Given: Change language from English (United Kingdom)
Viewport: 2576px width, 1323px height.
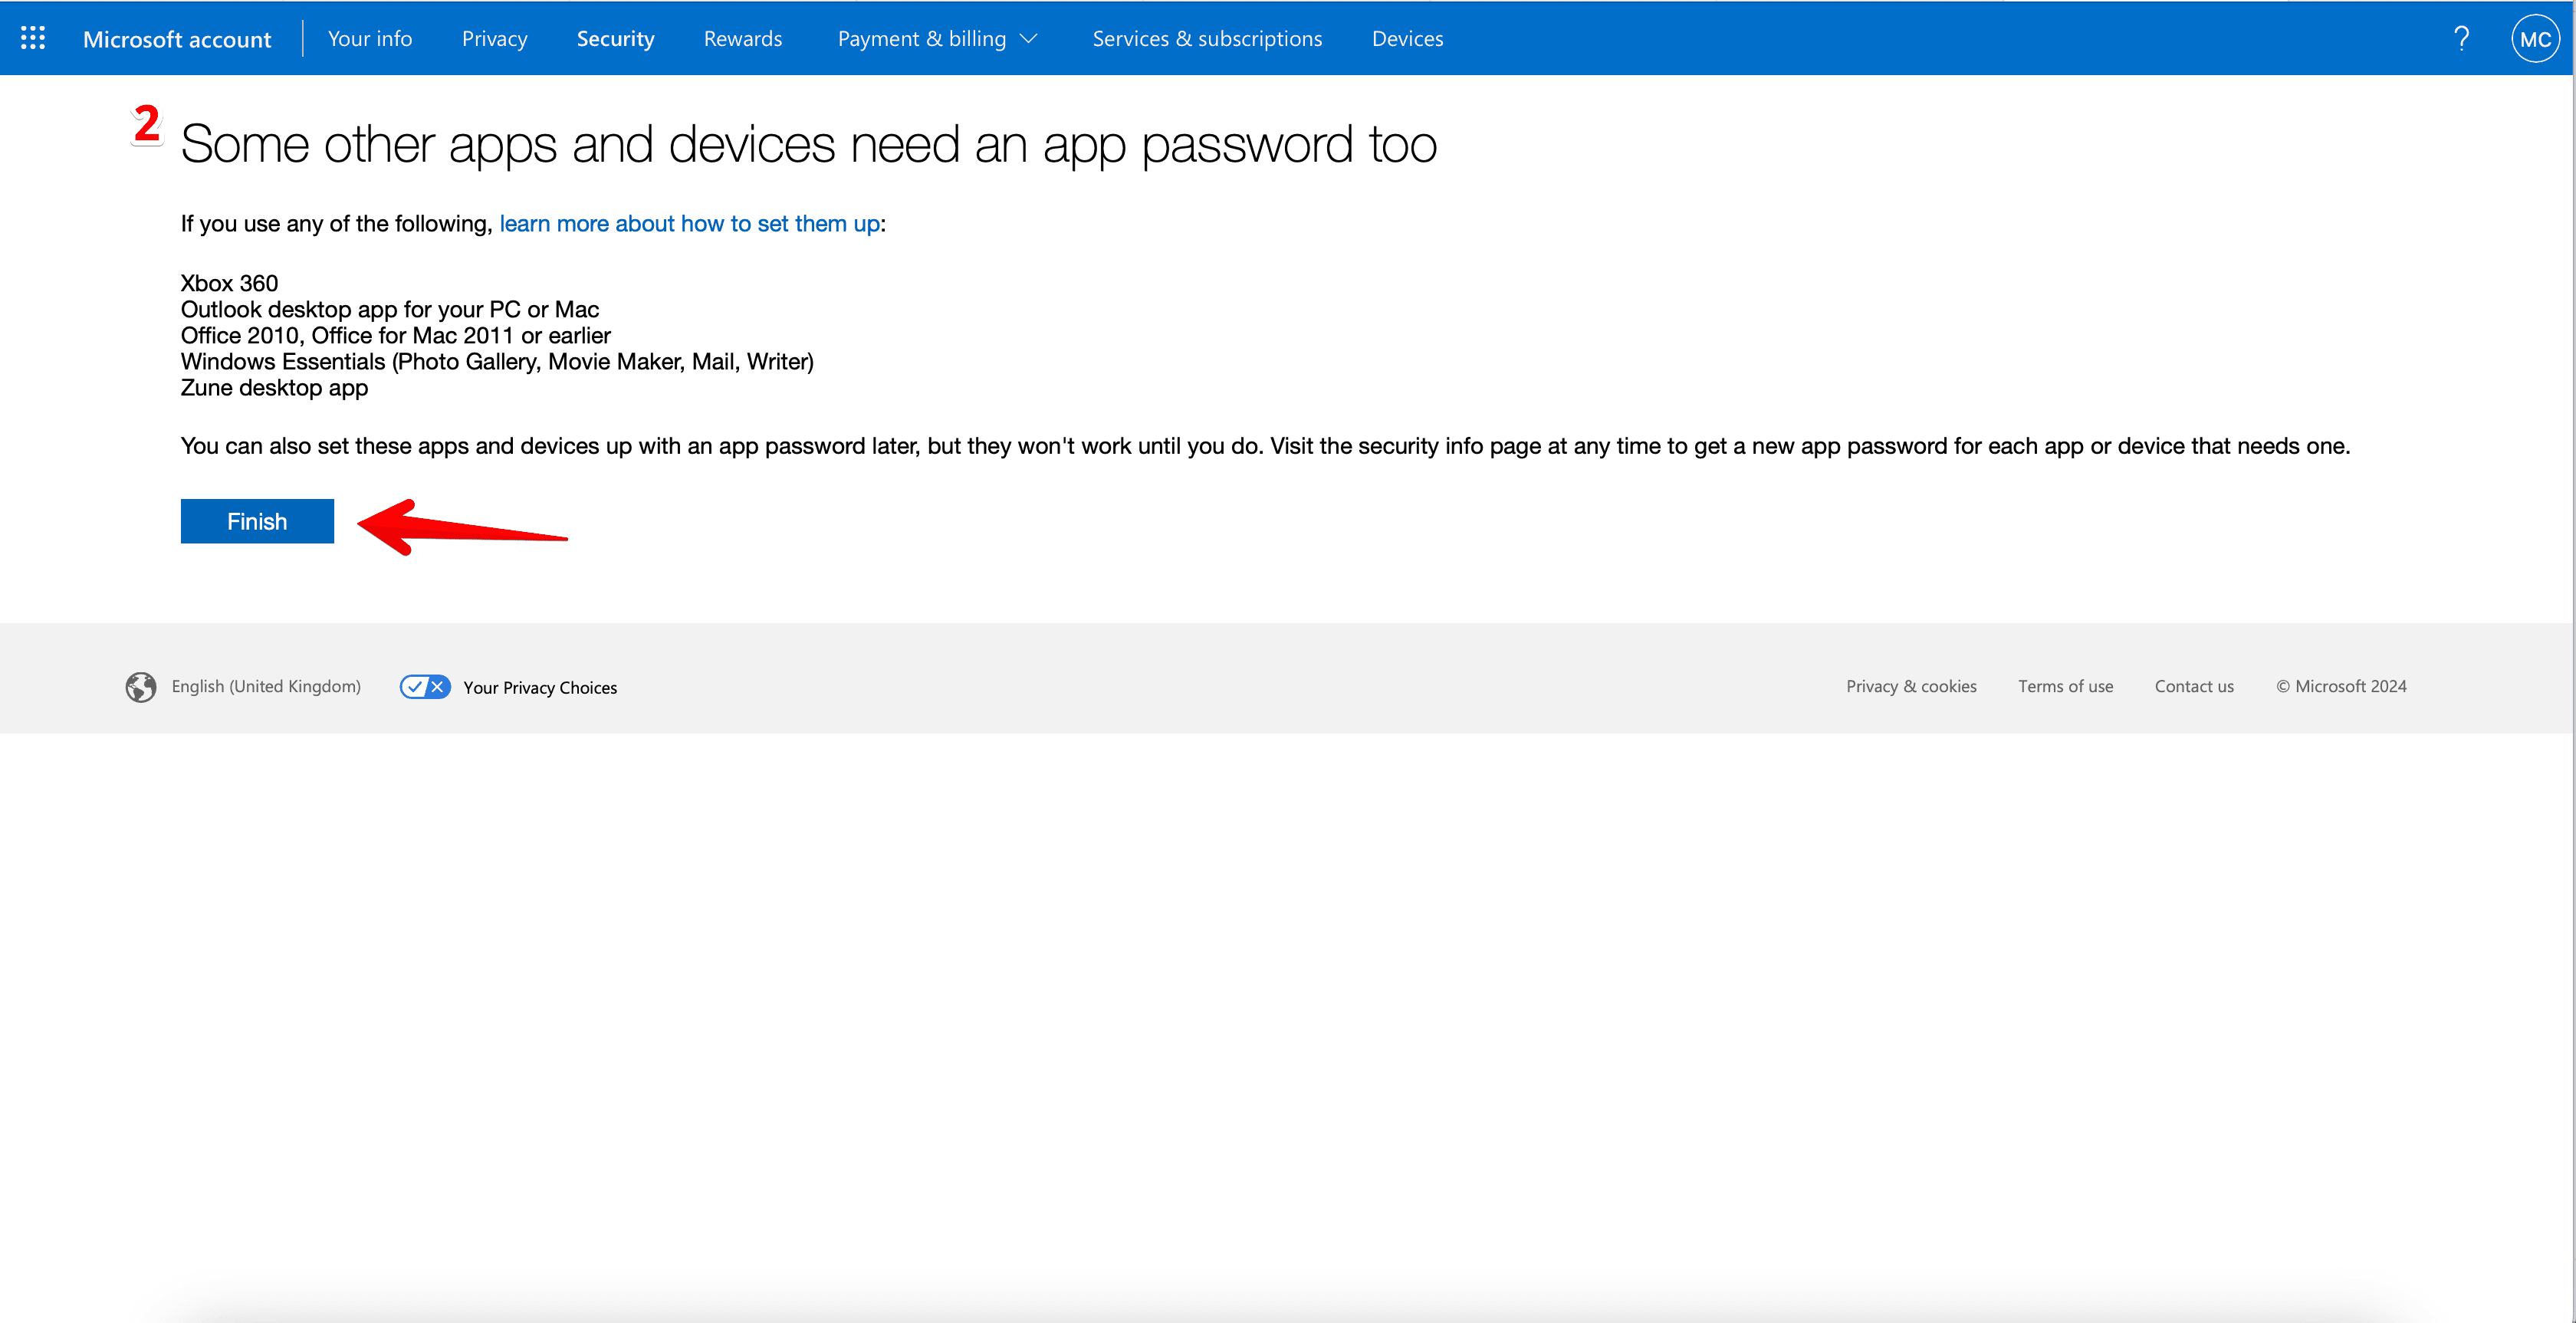Looking at the screenshot, I should coord(265,686).
